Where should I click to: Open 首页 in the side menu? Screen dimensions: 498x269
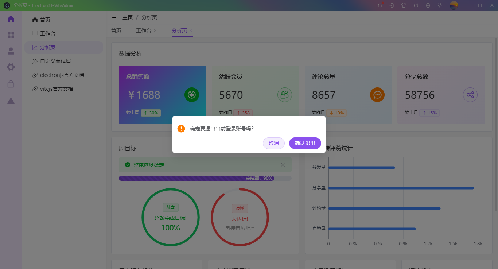[x=64, y=20]
